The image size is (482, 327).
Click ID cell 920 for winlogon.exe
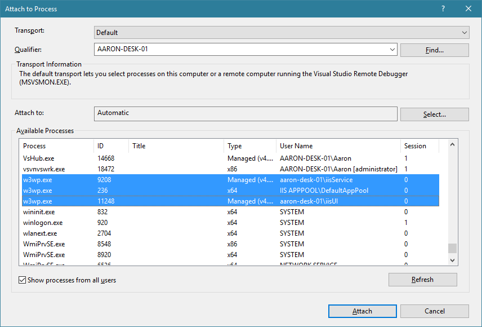tap(102, 223)
